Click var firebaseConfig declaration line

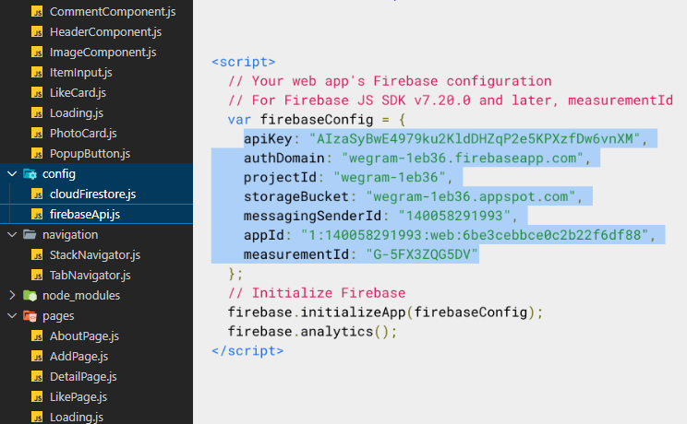point(317,120)
